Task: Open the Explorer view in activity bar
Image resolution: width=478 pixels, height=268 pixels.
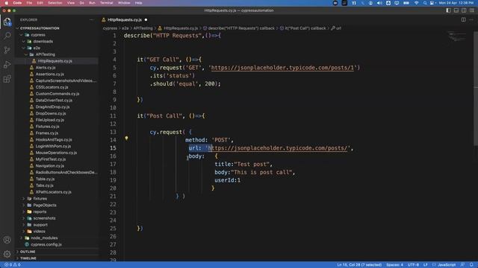Action: click(x=7, y=22)
